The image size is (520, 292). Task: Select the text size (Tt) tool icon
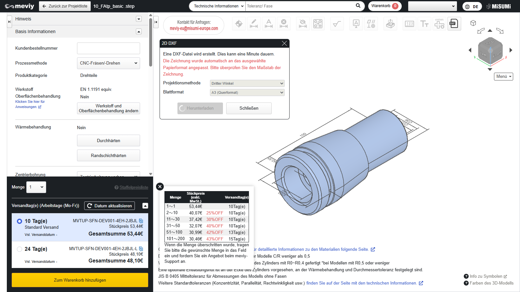pos(424,24)
